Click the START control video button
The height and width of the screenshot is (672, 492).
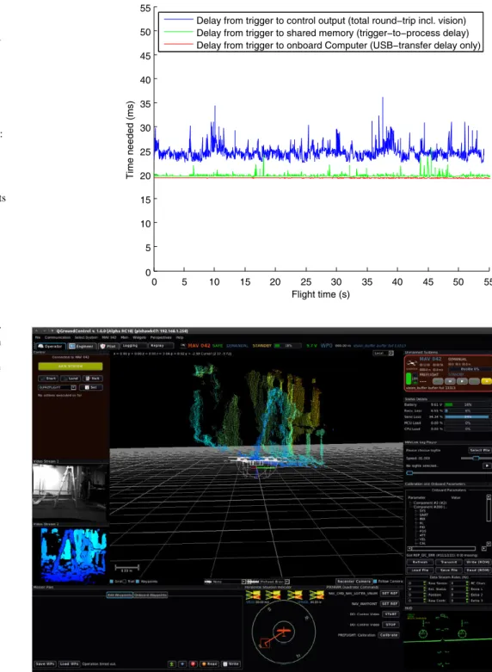pos(391,614)
